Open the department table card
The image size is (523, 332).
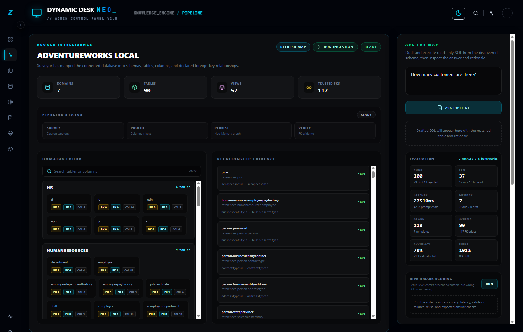coord(69,266)
